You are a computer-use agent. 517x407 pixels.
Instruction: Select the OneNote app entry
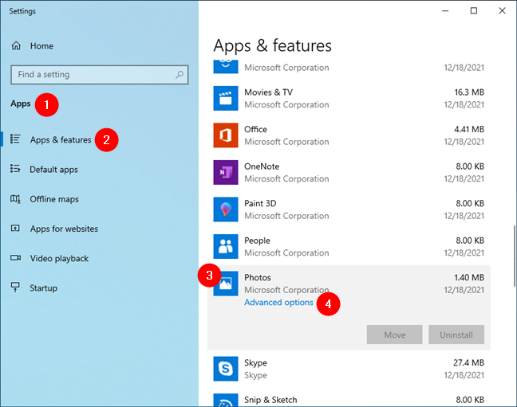coord(349,172)
